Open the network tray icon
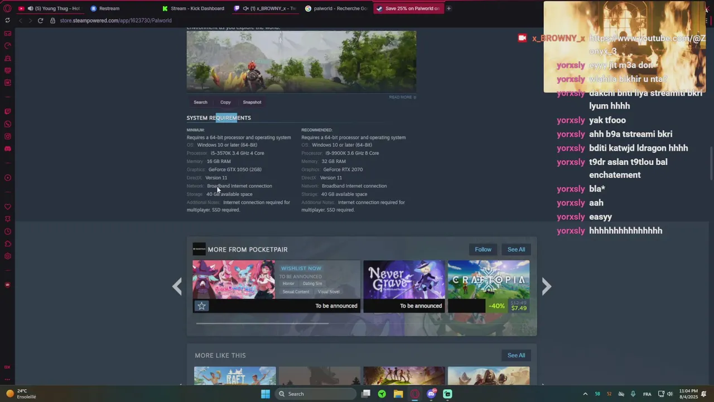Screen dimensions: 714x402 click(x=661, y=394)
